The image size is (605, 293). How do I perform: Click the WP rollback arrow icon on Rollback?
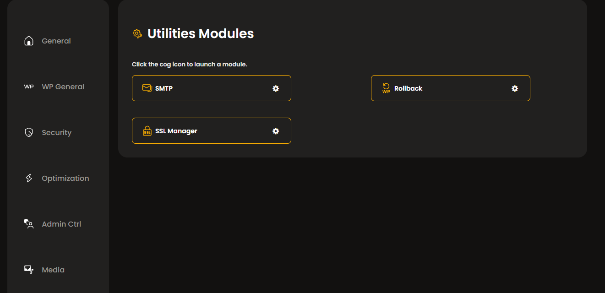point(386,88)
